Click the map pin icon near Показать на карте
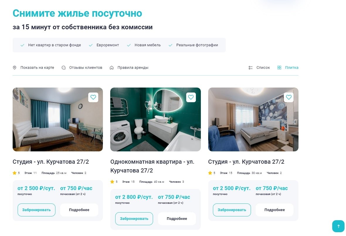 tap(15, 68)
